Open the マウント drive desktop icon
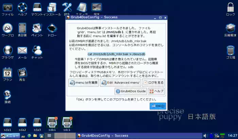Viewport: 238px width, 139px height. click(x=37, y=7)
